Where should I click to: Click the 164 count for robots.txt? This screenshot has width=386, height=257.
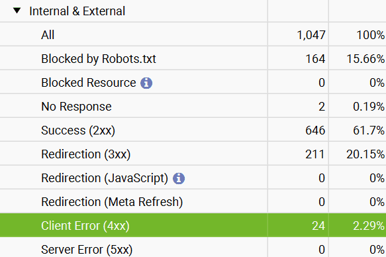point(315,59)
